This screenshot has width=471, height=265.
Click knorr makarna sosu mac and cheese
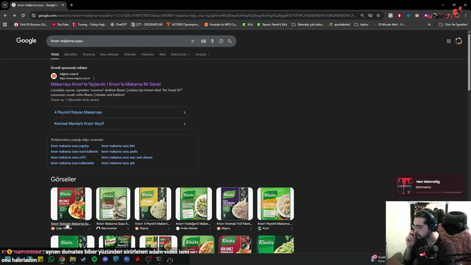(127, 158)
